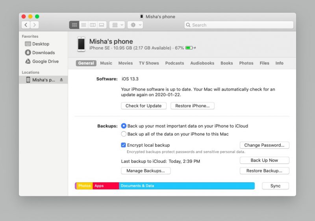Click the magnifying glass search icon

[x=188, y=25]
